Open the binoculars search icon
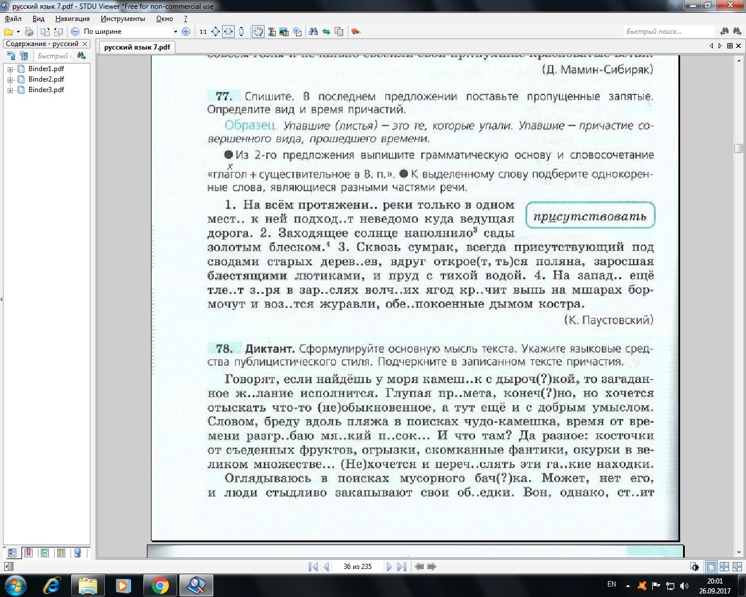746x597 pixels. (313, 31)
